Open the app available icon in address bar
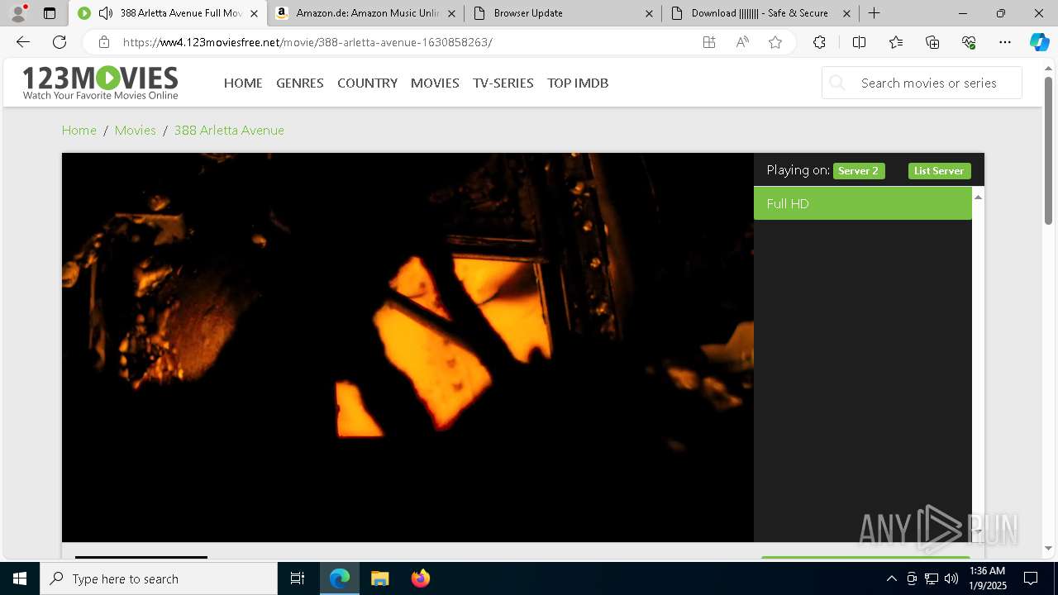Image resolution: width=1058 pixels, height=595 pixels. 709,42
